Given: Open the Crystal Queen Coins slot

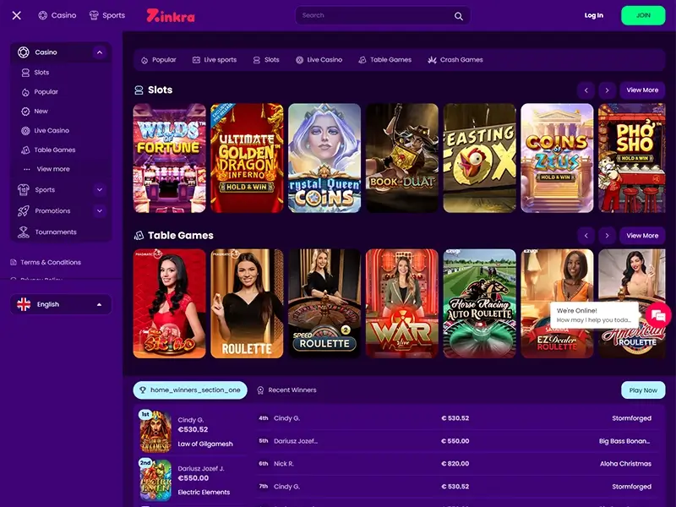Looking at the screenshot, I should 324,158.
